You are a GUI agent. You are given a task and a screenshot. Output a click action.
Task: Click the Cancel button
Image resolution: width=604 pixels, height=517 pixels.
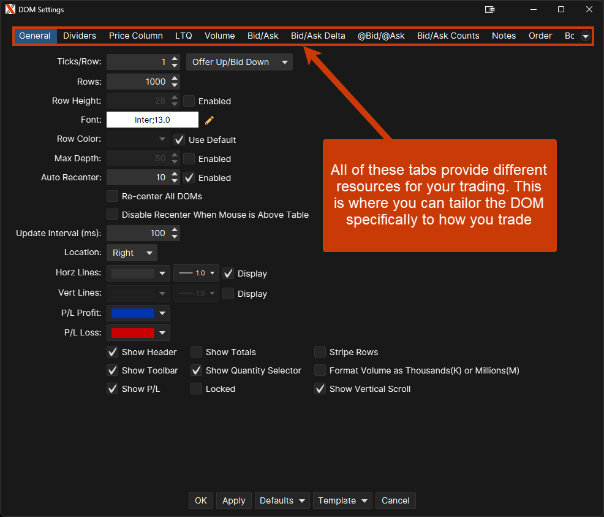point(395,500)
